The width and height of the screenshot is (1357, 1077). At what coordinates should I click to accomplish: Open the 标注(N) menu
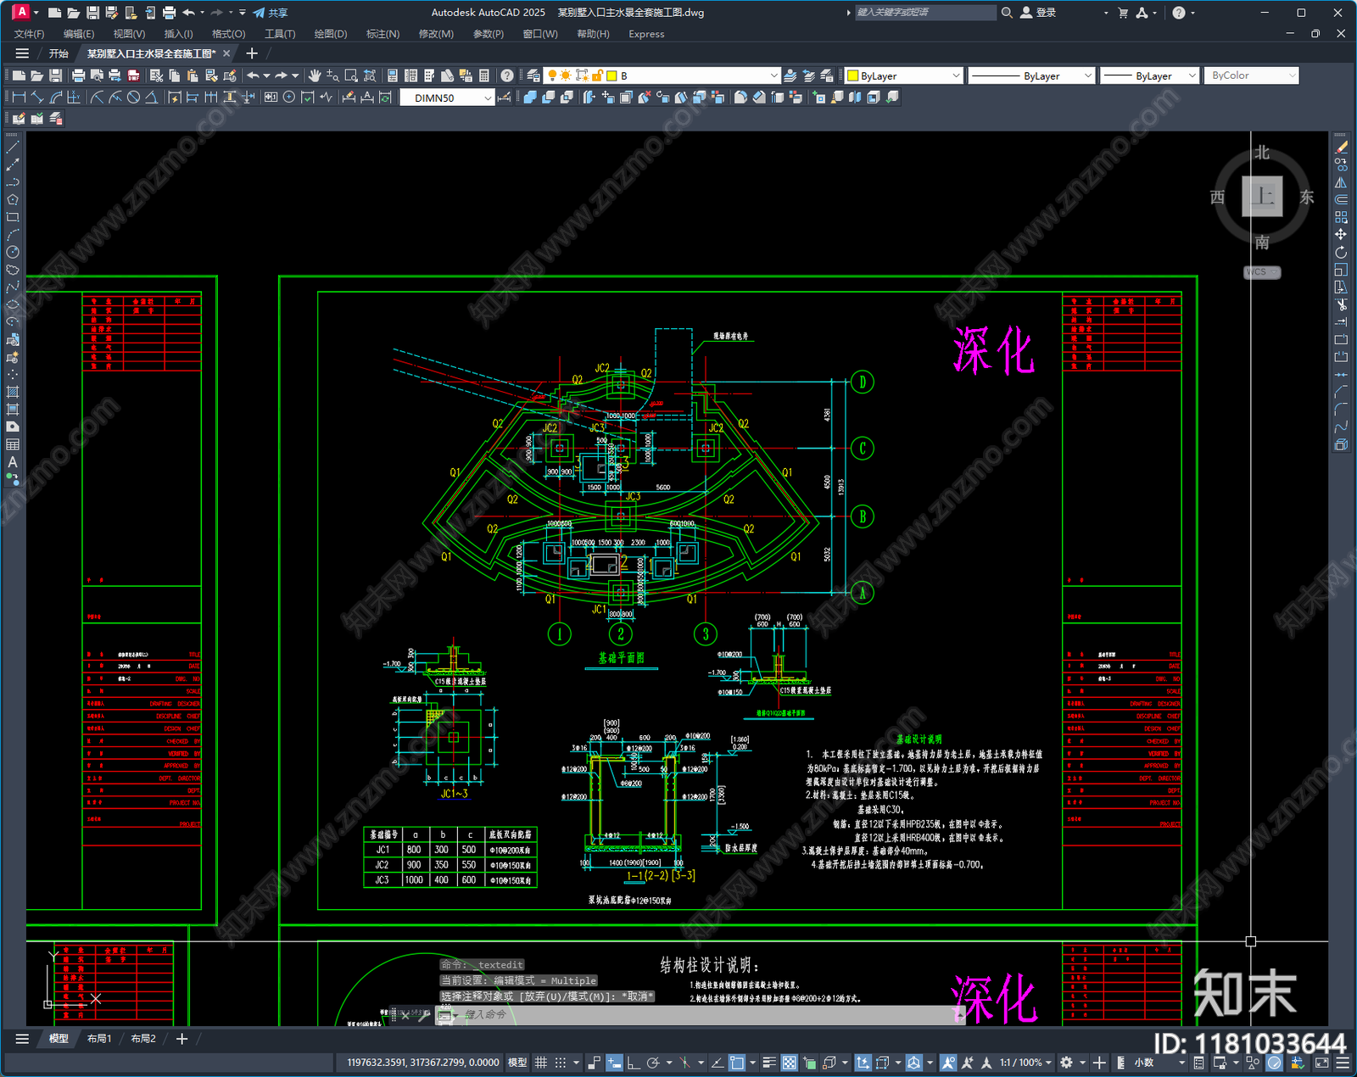coord(383,34)
